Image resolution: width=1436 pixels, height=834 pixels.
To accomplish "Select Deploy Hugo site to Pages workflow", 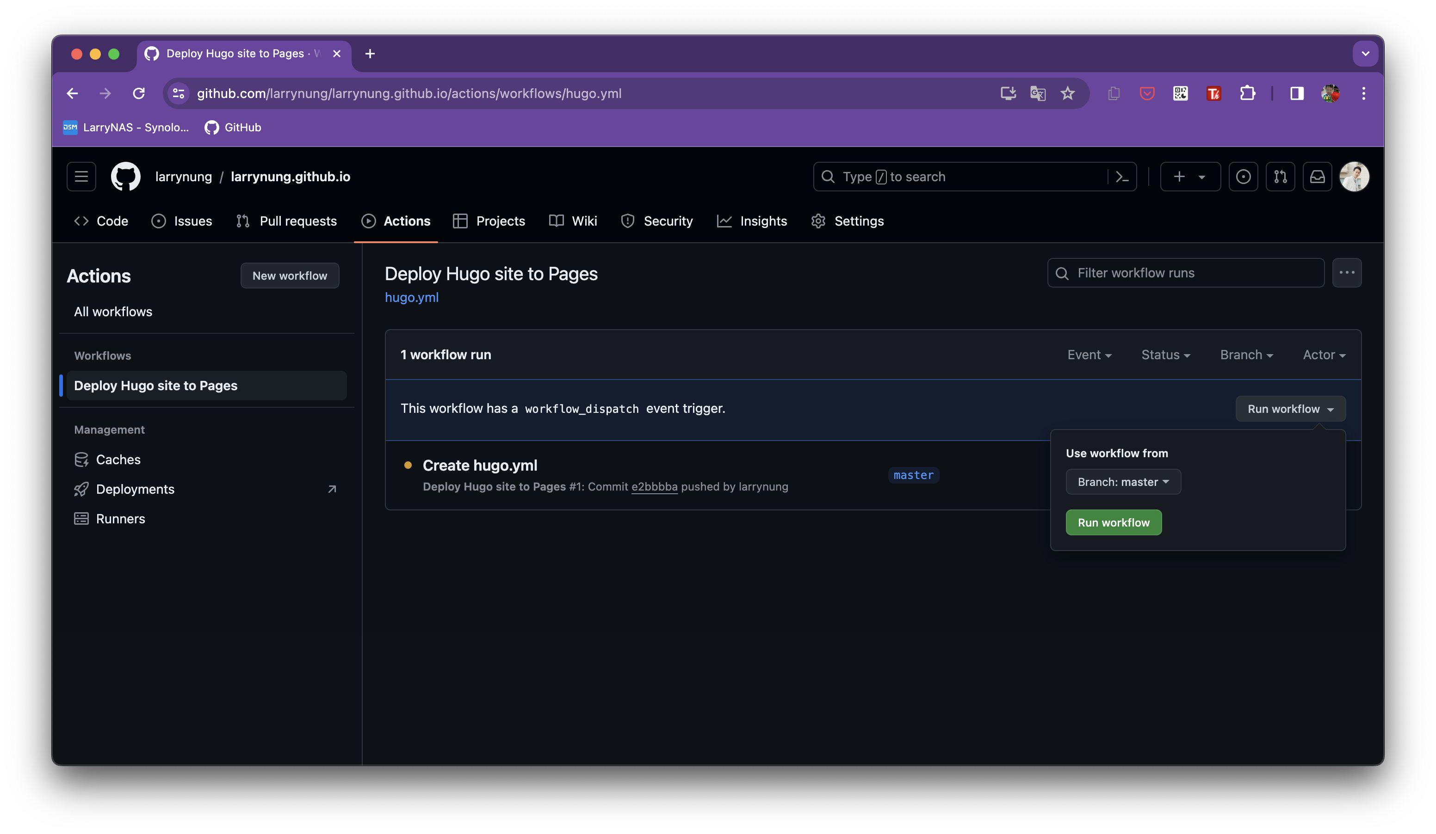I will 206,386.
